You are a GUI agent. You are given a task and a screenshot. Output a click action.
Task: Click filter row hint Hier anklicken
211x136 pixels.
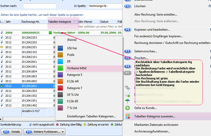[x=100, y=27]
